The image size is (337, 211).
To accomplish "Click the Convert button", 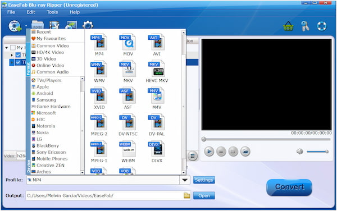I will [289, 187].
